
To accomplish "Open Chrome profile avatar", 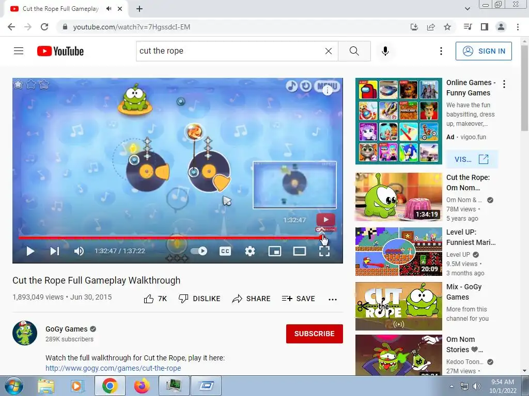I will coord(501,27).
